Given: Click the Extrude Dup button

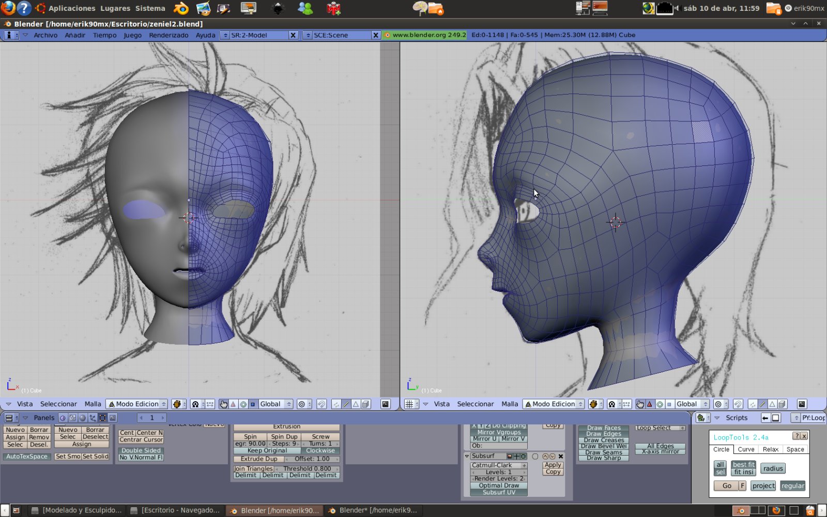Looking at the screenshot, I should click(259, 459).
